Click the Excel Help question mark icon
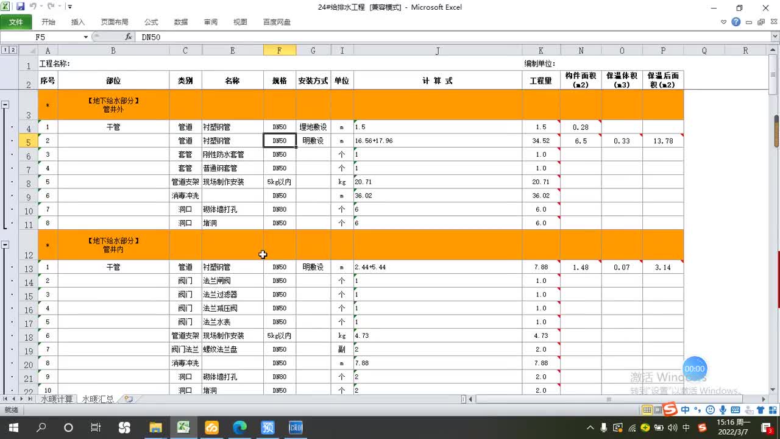This screenshot has width=780, height=439. tap(736, 22)
